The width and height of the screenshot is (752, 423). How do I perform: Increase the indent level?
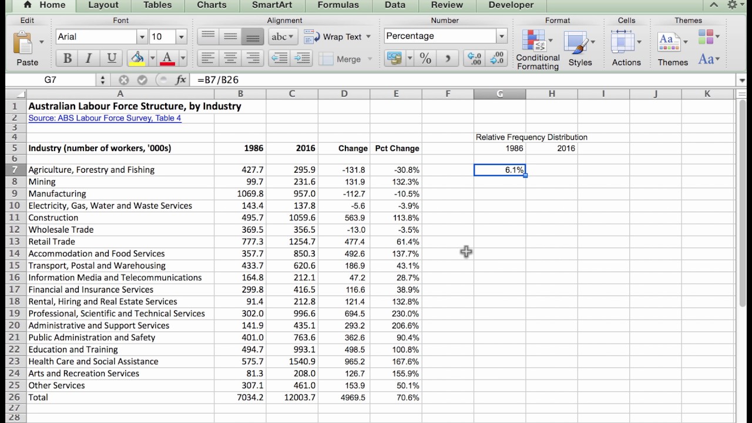tap(302, 58)
